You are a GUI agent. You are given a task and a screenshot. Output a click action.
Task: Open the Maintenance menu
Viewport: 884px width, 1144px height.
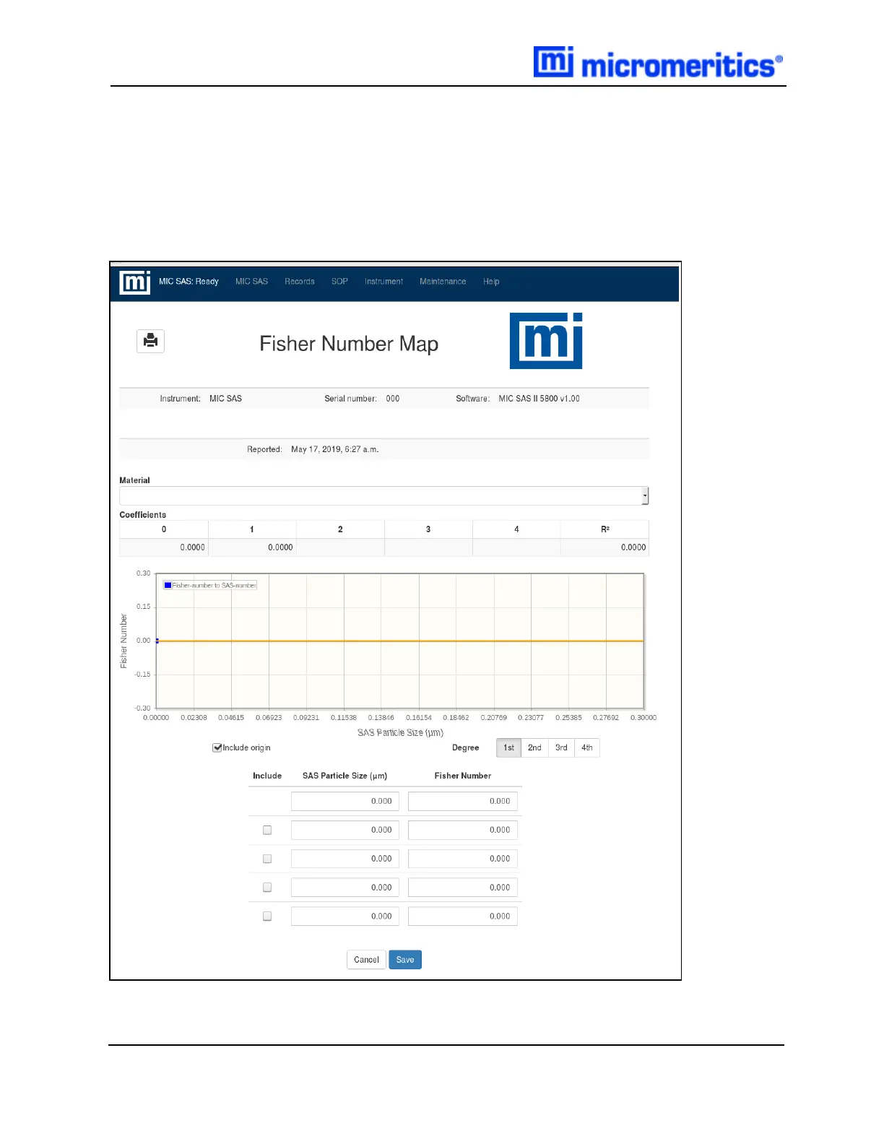(x=443, y=282)
